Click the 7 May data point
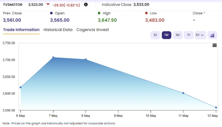 [53, 58]
